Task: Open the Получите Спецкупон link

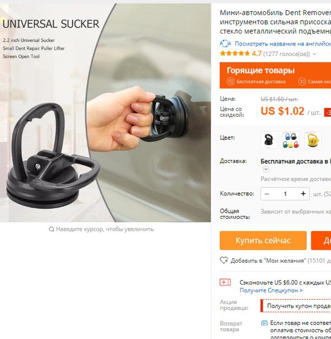Action: (271, 290)
